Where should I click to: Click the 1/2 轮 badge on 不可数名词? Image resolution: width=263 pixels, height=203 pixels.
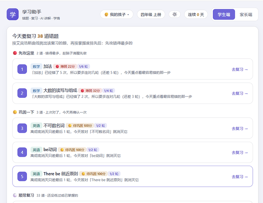(100, 126)
